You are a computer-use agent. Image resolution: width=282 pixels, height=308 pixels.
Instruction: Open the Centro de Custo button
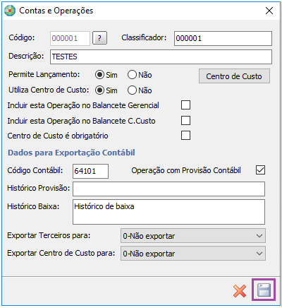point(234,76)
